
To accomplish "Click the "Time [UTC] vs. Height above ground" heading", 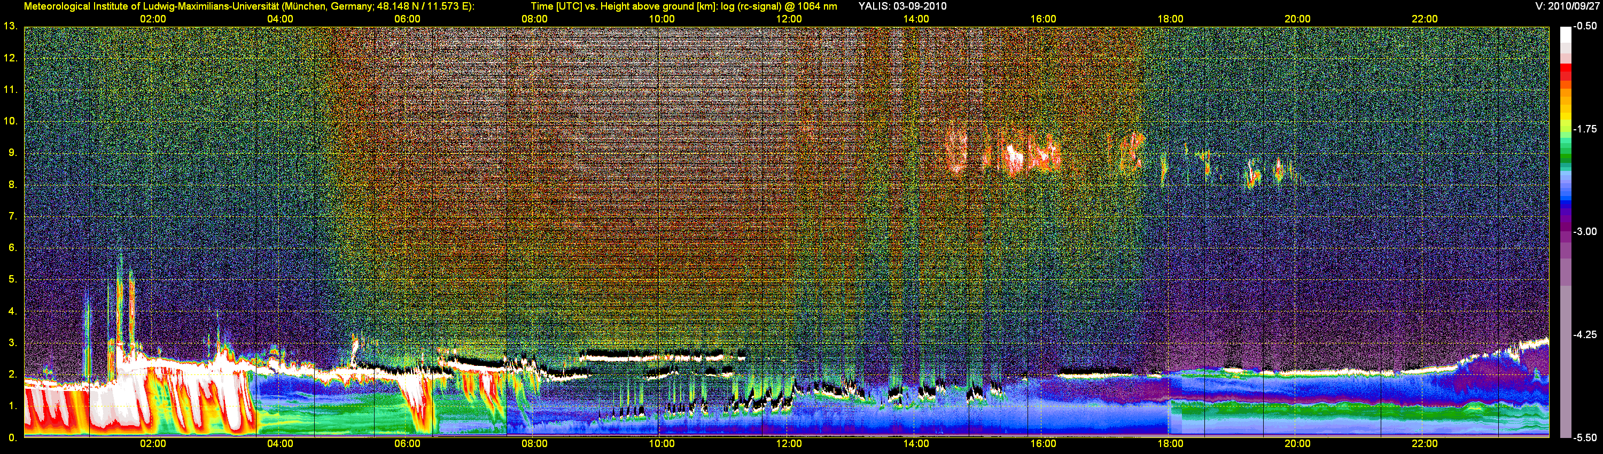I will pyautogui.click(x=684, y=6).
